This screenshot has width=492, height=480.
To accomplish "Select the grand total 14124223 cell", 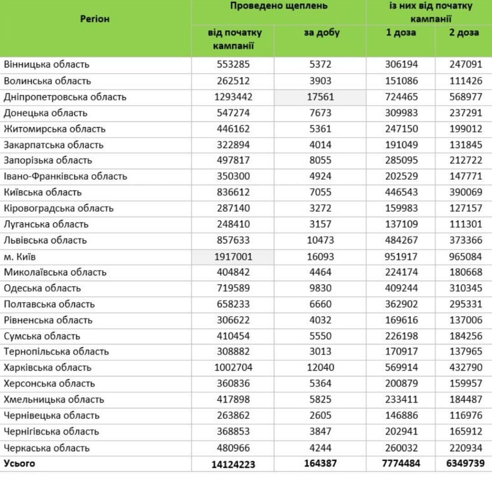I will click(x=233, y=464).
